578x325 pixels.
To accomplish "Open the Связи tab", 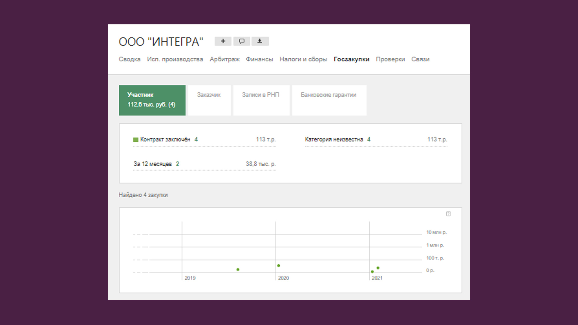I will (420, 59).
